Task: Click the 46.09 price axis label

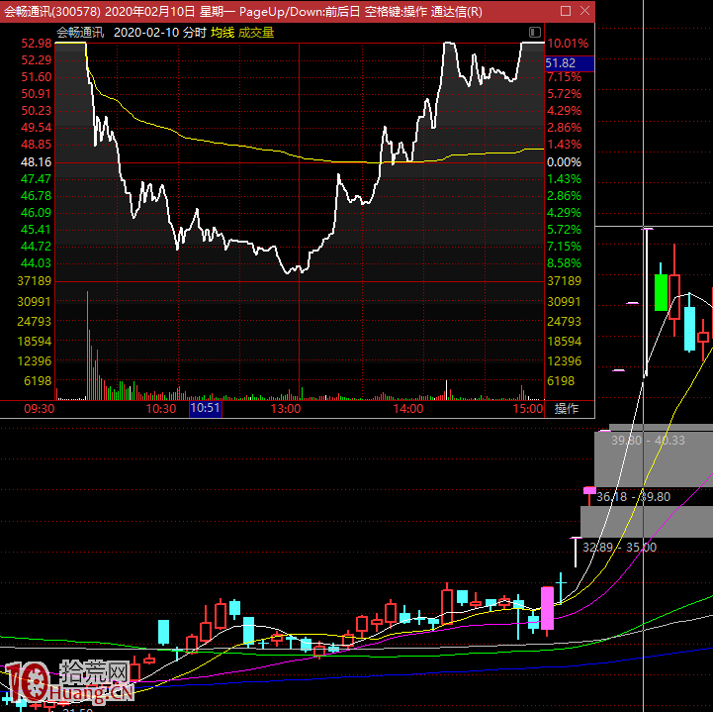Action: [37, 213]
